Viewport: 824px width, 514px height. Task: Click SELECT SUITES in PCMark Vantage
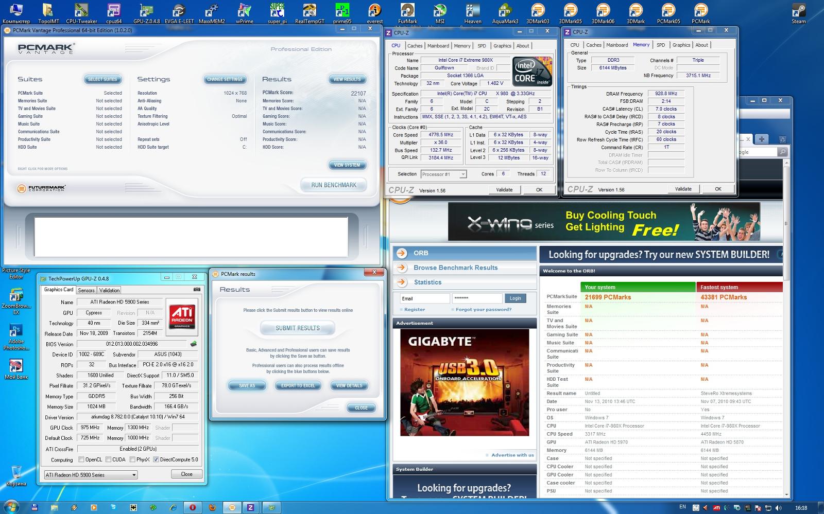pos(103,79)
